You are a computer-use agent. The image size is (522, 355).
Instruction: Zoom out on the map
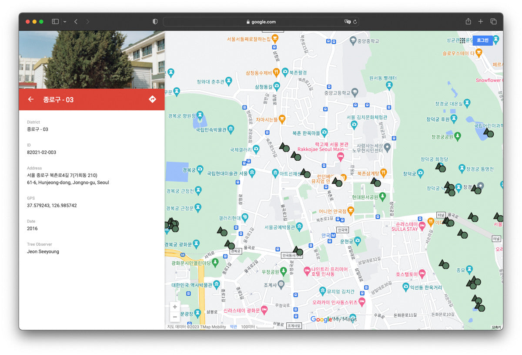click(x=175, y=317)
